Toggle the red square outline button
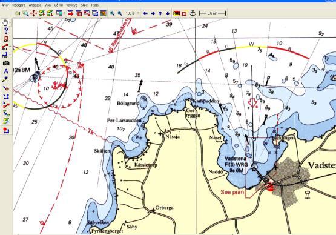Screen dimensions: 336x235 [x=184, y=13]
